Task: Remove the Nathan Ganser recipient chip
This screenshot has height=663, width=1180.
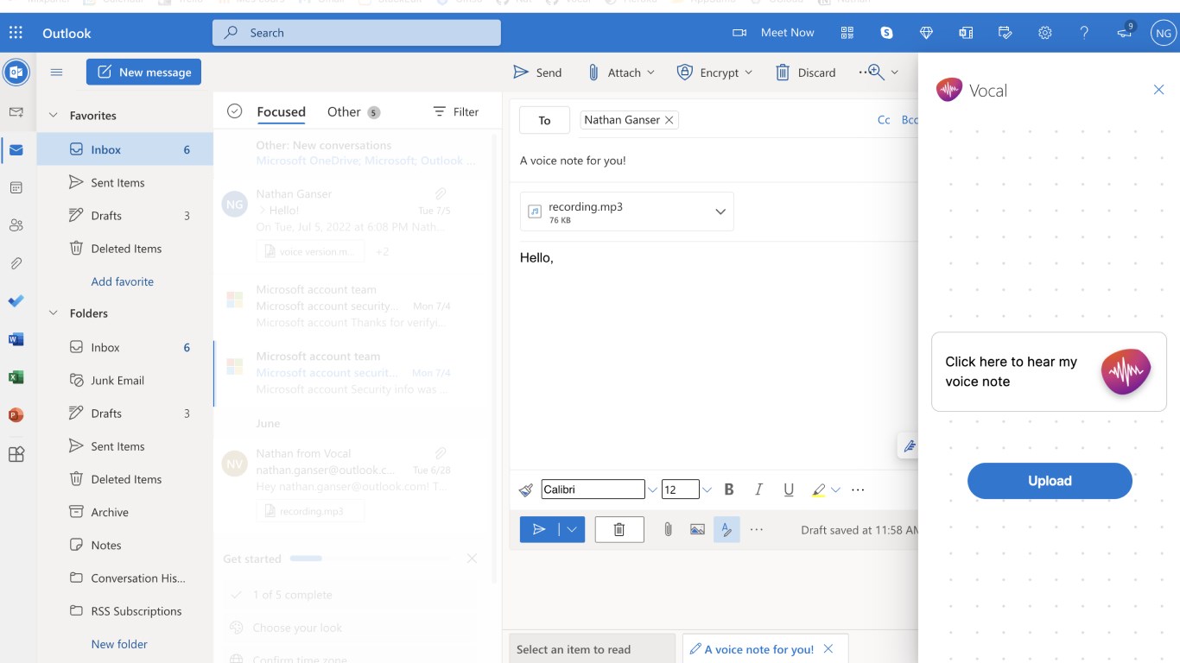Action: click(669, 120)
